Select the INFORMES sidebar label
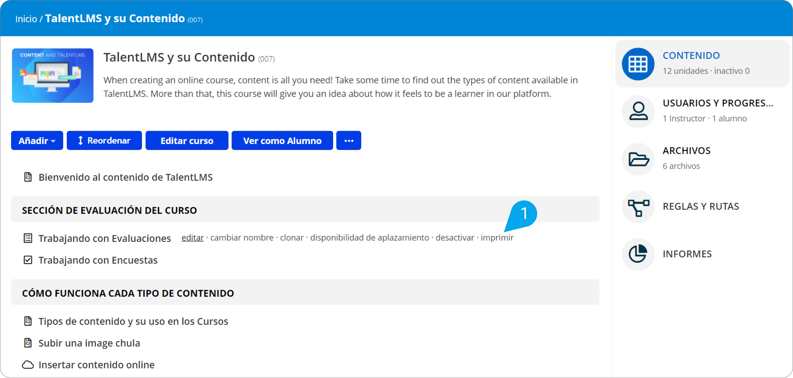 [x=687, y=254]
